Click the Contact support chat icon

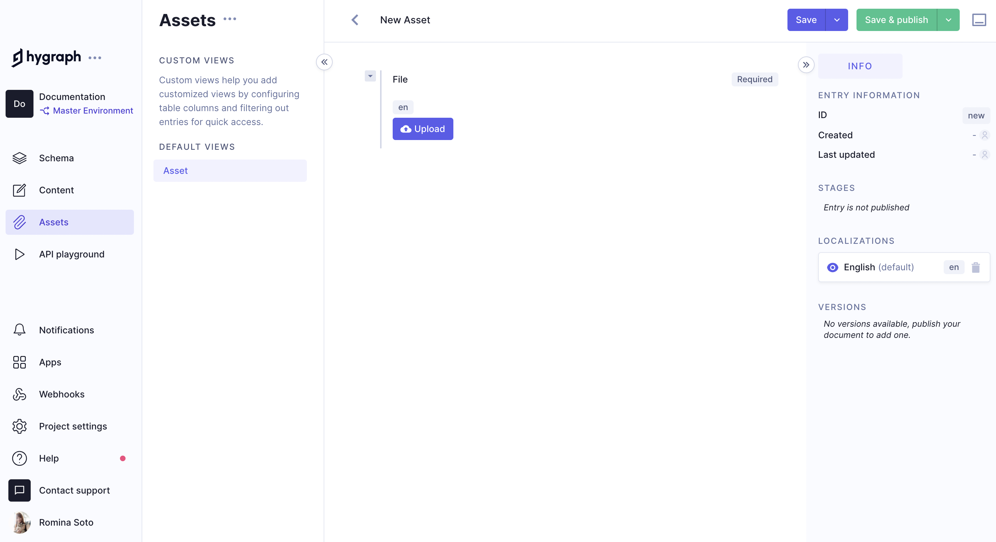tap(19, 490)
